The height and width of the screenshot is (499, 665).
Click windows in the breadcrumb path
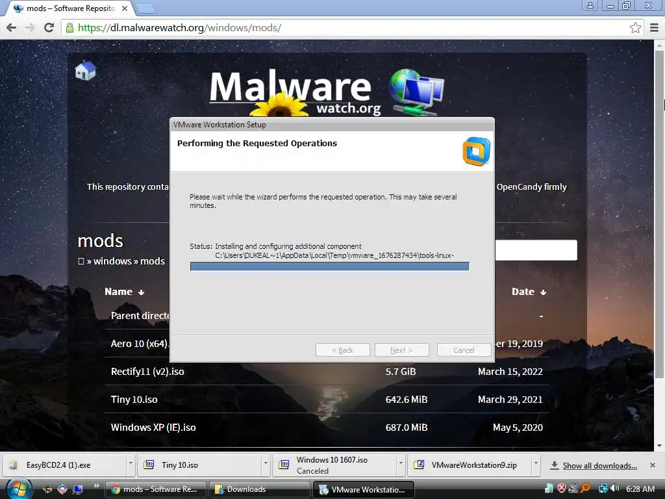coord(112,261)
